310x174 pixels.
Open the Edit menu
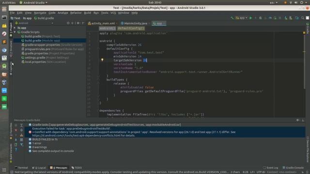pos(19,13)
